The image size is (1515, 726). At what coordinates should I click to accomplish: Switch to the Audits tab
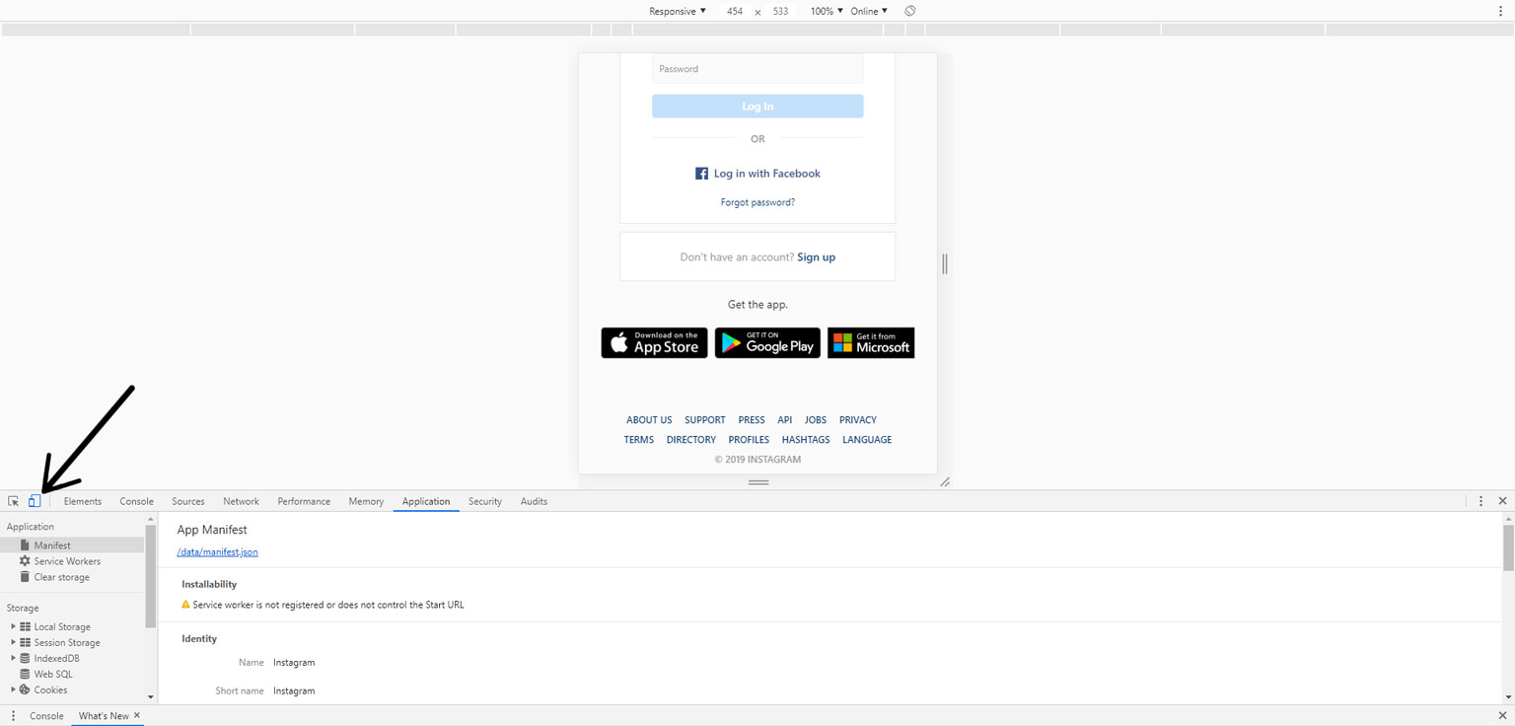pos(534,501)
